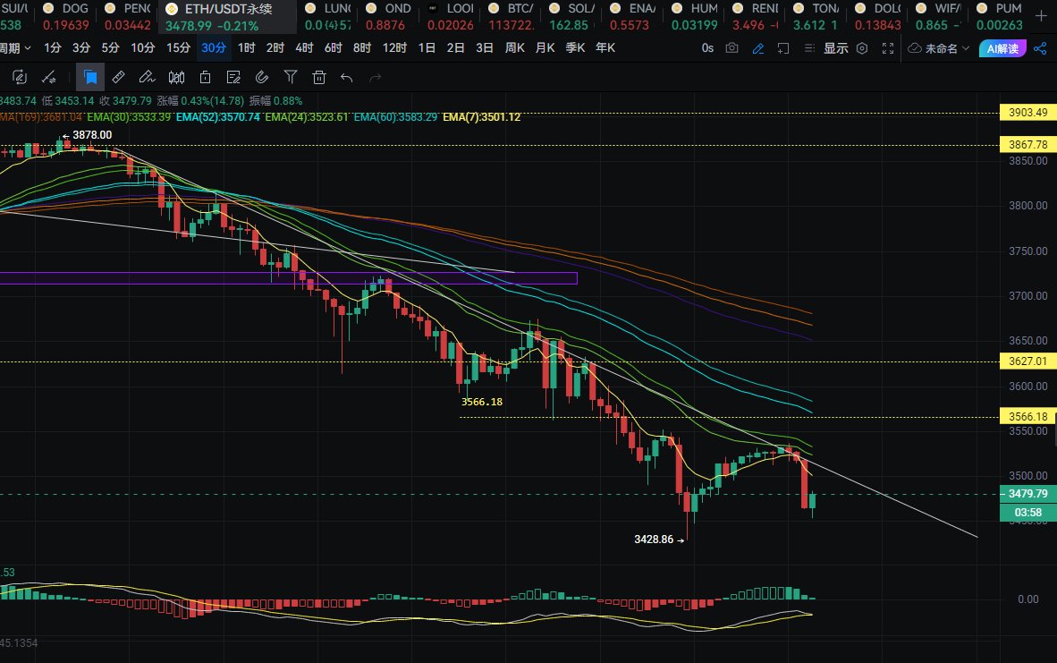Open the indicator list lines icon
This screenshot has width=1057, height=663.
pos(809,48)
